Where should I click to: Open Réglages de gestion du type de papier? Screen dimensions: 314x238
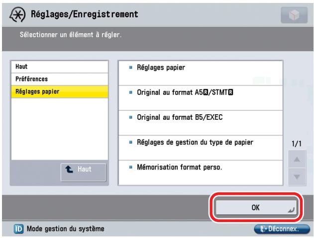[x=201, y=148]
